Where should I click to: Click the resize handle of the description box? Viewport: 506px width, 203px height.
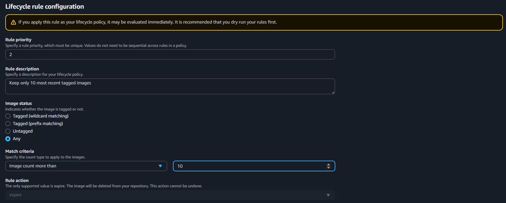pyautogui.click(x=333, y=92)
